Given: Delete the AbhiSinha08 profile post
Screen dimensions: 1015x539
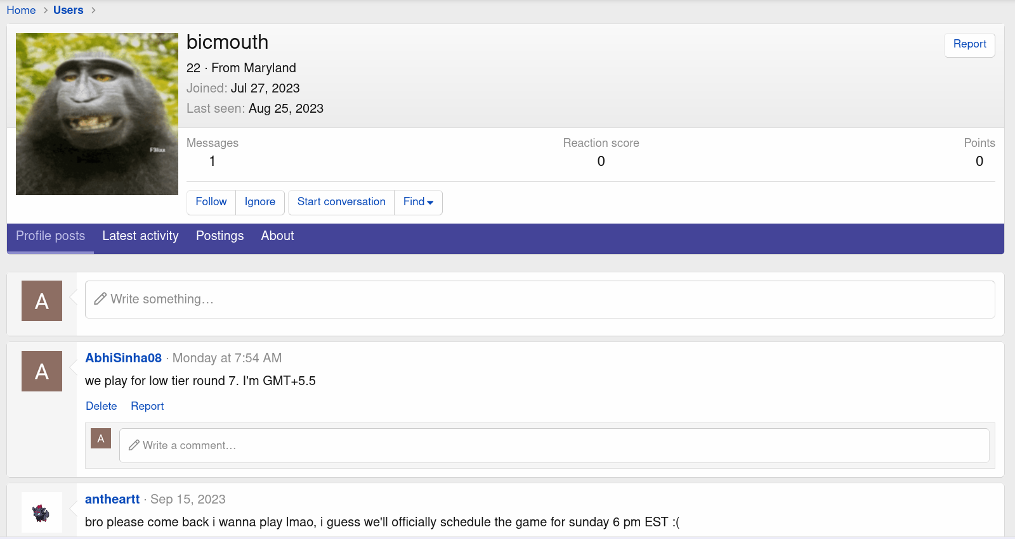Looking at the screenshot, I should [x=101, y=407].
